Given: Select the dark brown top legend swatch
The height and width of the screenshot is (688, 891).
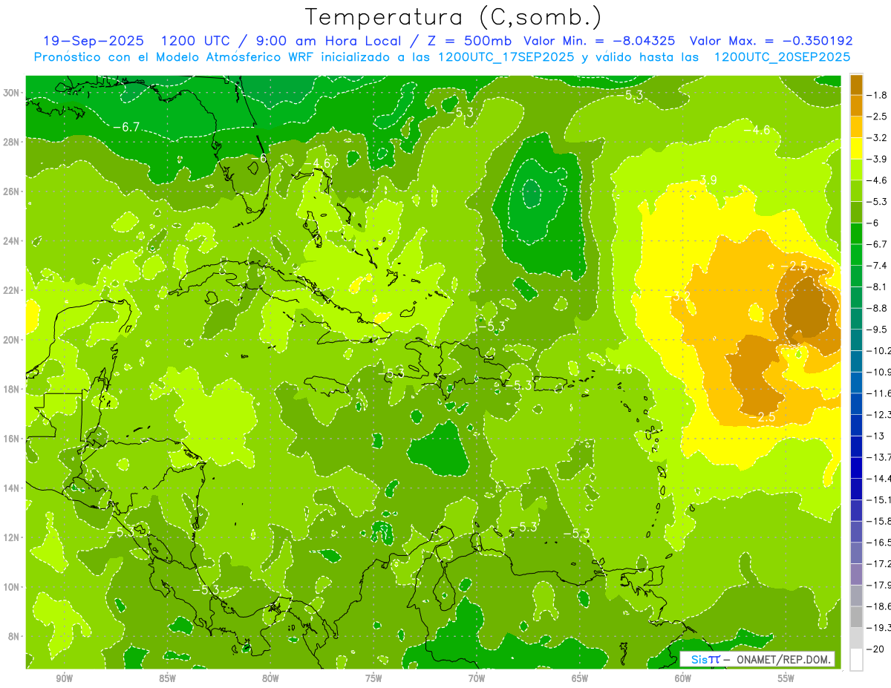Looking at the screenshot, I should (x=856, y=85).
